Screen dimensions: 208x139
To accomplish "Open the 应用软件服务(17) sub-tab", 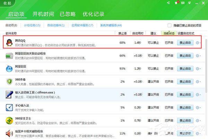I will coord(83,25).
